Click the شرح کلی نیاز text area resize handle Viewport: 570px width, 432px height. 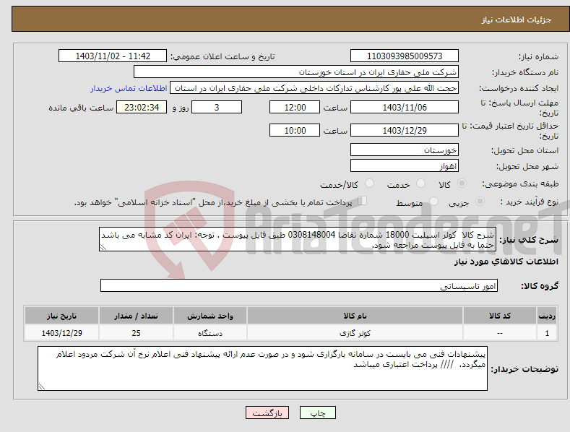[x=103, y=247]
